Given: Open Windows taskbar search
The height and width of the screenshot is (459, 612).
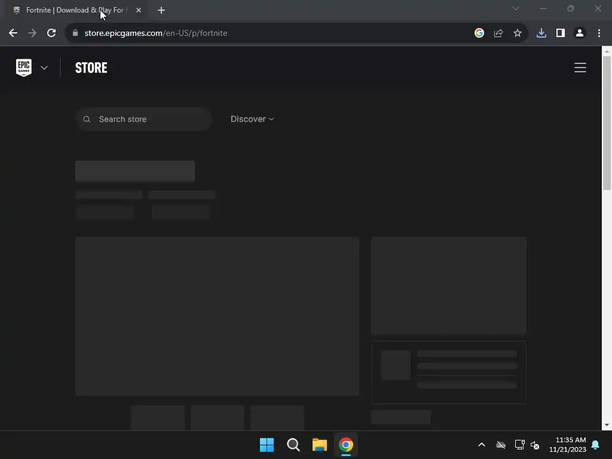Looking at the screenshot, I should (x=293, y=445).
